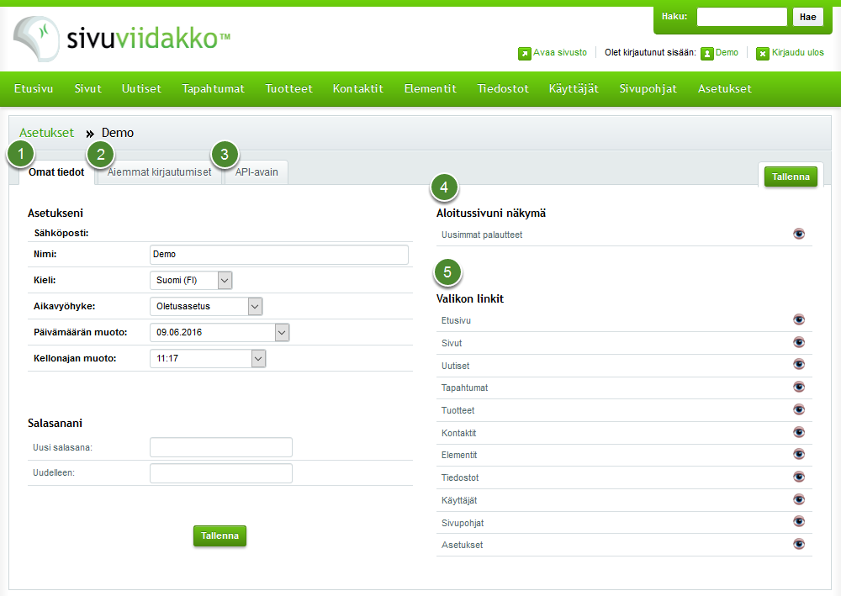Viewport: 841px width, 596px height.
Task: Click the Aloitussivuni näkymä heading
Action: click(491, 214)
